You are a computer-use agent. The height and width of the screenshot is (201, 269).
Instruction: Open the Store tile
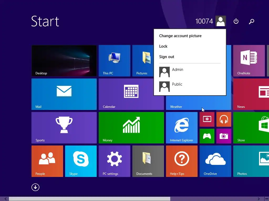[x=251, y=128]
